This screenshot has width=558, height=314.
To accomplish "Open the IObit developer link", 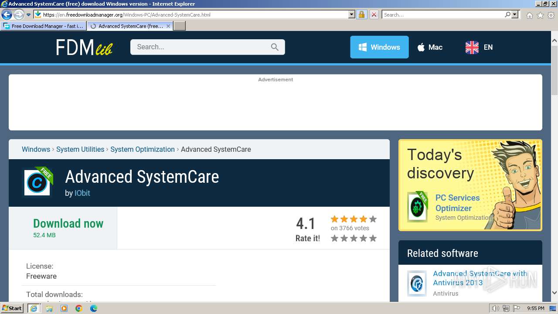I will [82, 193].
